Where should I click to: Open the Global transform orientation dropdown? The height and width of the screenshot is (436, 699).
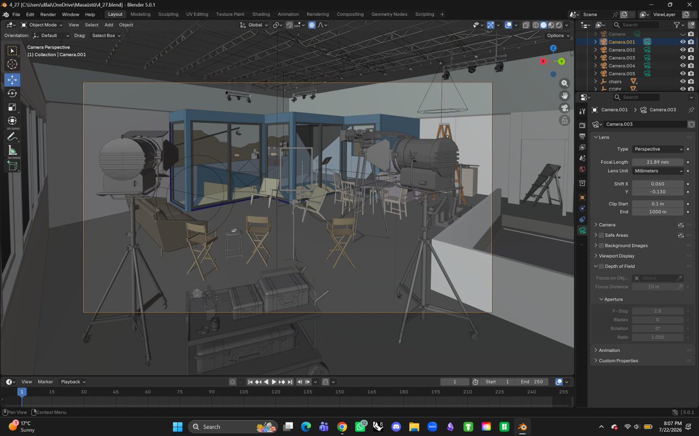tap(254, 25)
